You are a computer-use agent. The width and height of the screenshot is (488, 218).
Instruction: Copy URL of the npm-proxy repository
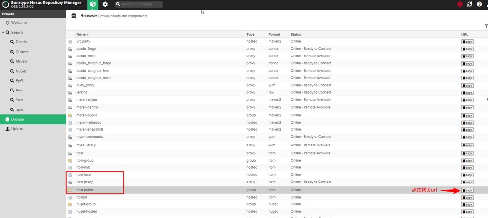[x=468, y=182]
